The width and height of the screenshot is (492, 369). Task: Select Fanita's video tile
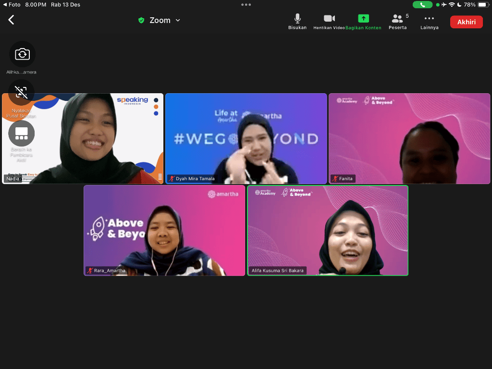409,138
